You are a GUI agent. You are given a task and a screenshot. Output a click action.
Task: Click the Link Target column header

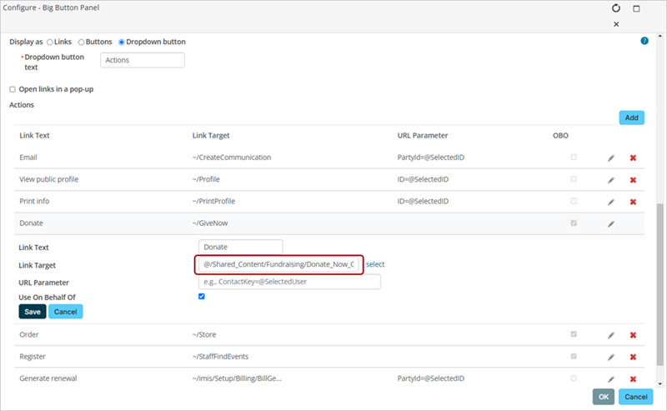click(x=211, y=135)
